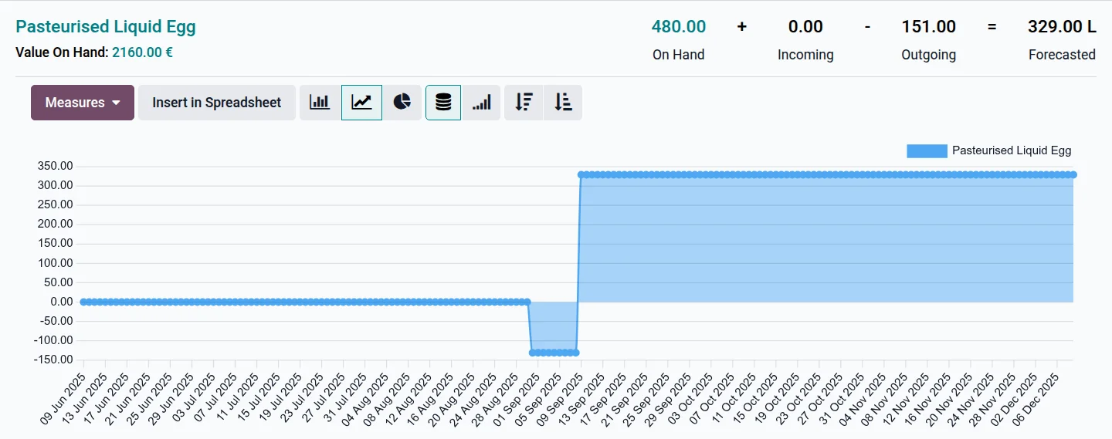Click the Insert in Spreadsheet button
Image resolution: width=1112 pixels, height=439 pixels.
point(216,103)
